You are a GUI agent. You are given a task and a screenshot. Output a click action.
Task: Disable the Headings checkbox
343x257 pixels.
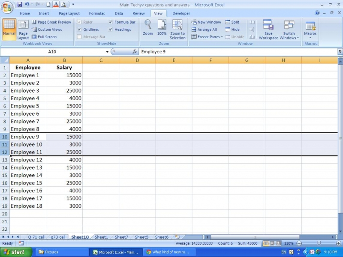111,30
